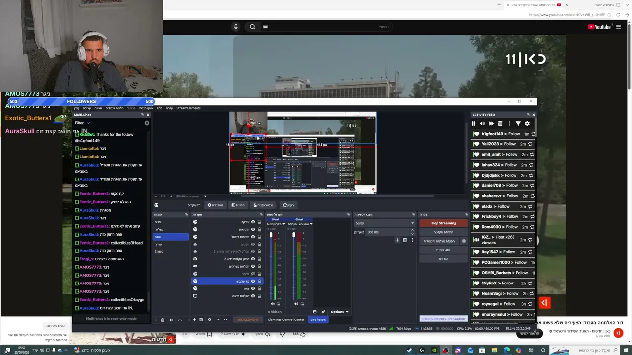Image resolution: width=632 pixels, height=355 pixels.
Task: Expand the Multi-Chat Filter dropdown
Action: coord(82,123)
